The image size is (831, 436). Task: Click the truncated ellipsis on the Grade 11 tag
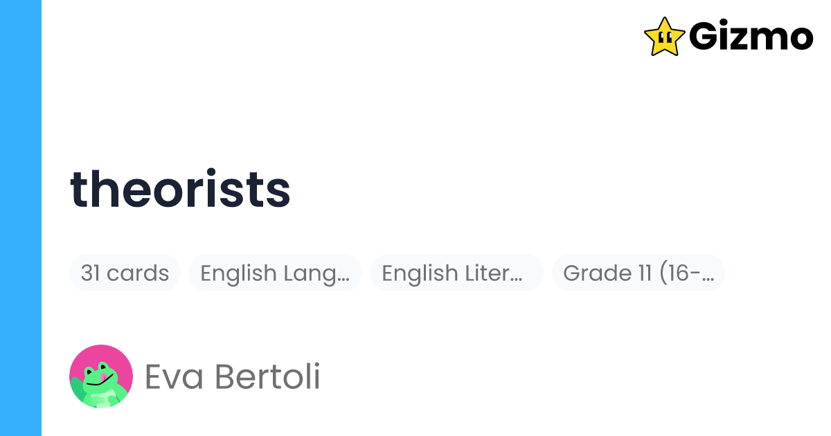coord(707,275)
